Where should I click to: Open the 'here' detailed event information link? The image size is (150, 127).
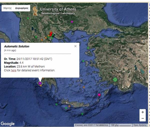pos(13,70)
